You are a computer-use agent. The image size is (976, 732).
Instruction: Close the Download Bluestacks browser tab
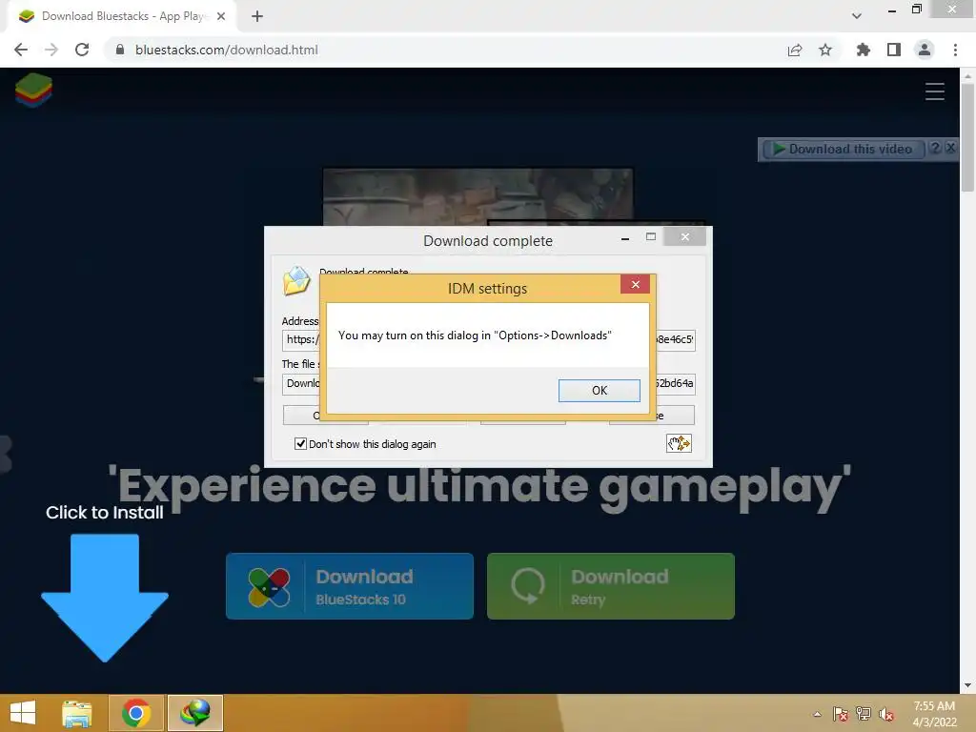tap(221, 16)
